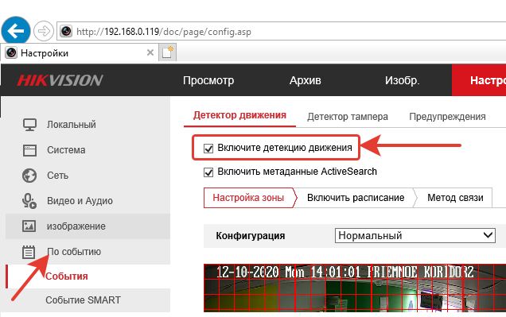Image resolution: width=506 pixels, height=317 pixels.
Task: Switch to the Детектор движения tab
Action: [239, 115]
